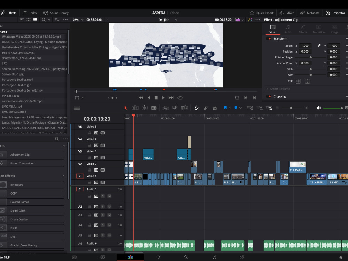The height and width of the screenshot is (261, 348).
Task: Solo the Audio 1 track
Action: click(x=103, y=196)
